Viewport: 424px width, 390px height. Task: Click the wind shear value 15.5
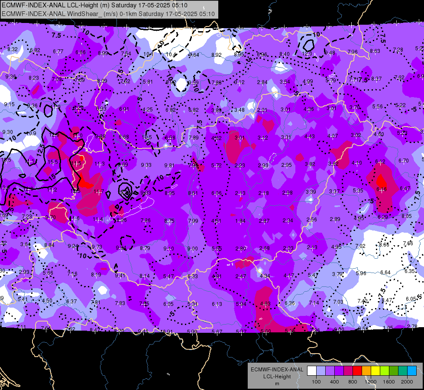(x=53, y=162)
